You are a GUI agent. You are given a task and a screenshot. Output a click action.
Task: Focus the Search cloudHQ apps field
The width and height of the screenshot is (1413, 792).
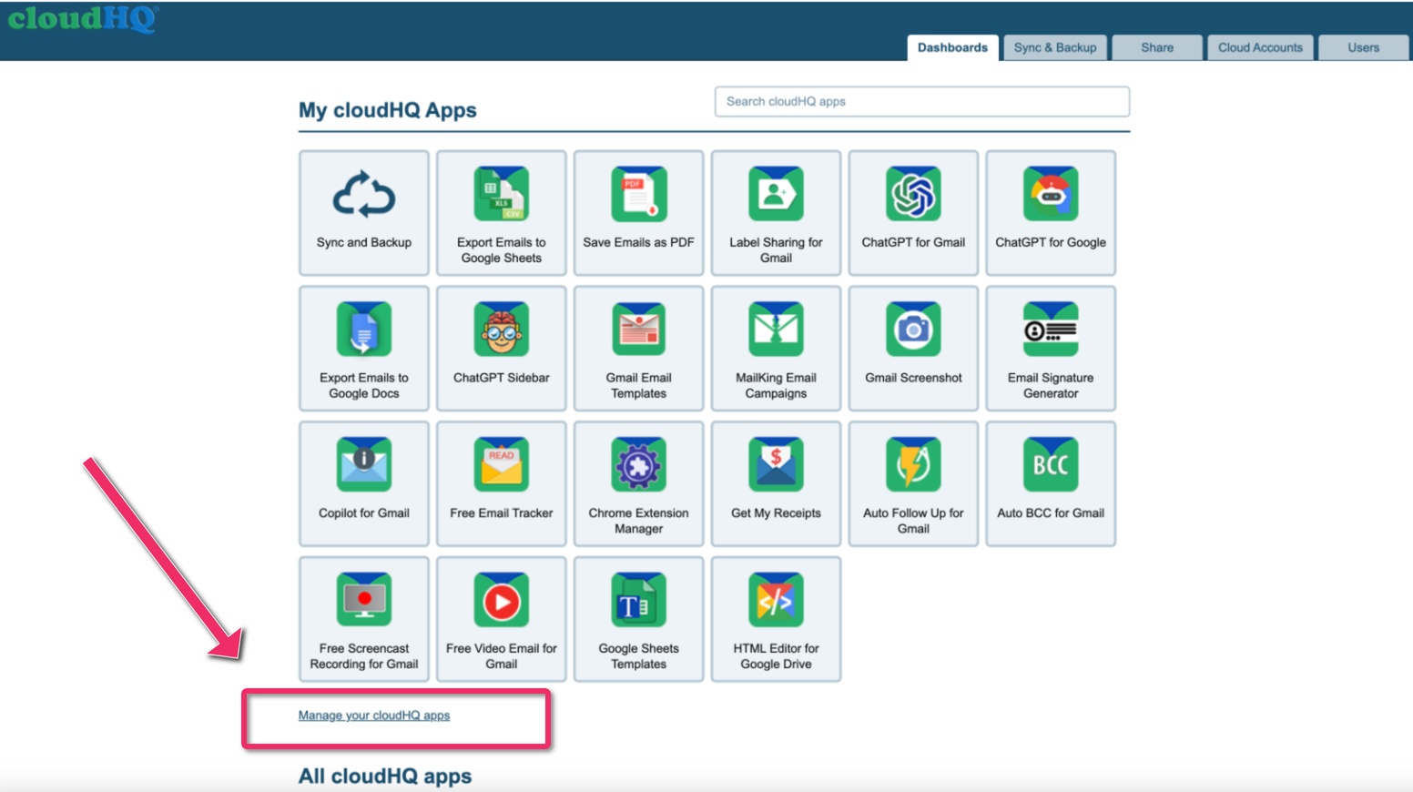(x=922, y=102)
